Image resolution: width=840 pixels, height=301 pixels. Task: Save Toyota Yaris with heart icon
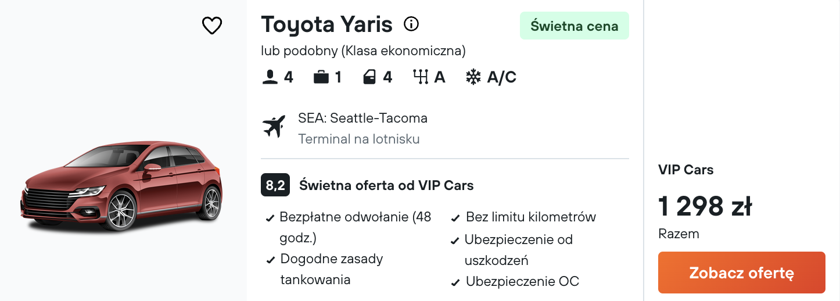pyautogui.click(x=212, y=26)
